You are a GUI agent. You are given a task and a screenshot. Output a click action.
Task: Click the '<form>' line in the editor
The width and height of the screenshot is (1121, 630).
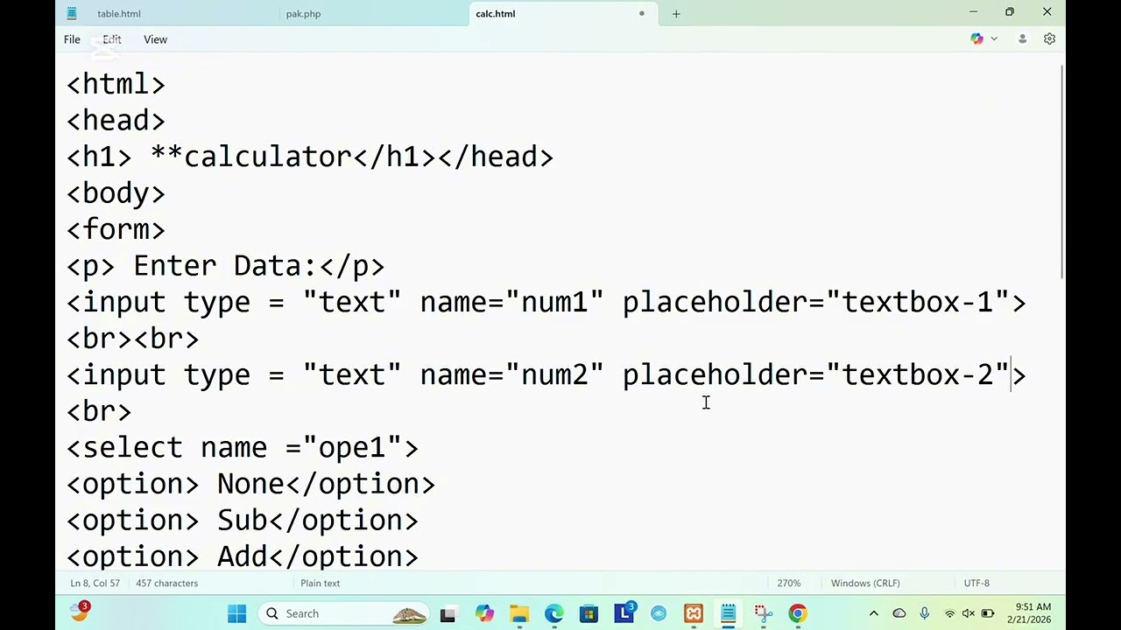[116, 230]
